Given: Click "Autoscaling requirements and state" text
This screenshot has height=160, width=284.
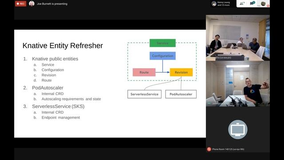Looking at the screenshot, I should (71, 99).
